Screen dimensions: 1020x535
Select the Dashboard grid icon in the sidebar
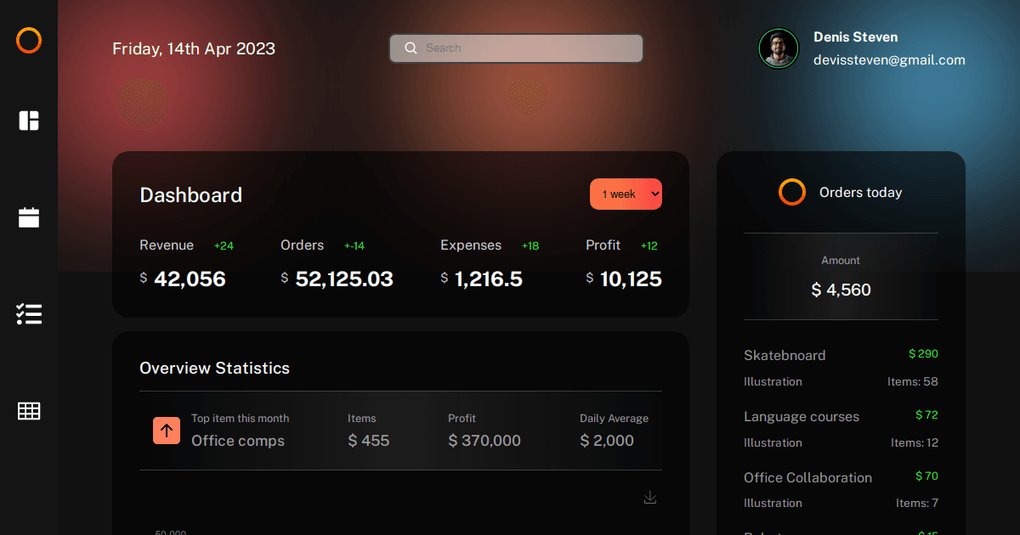[x=28, y=121]
